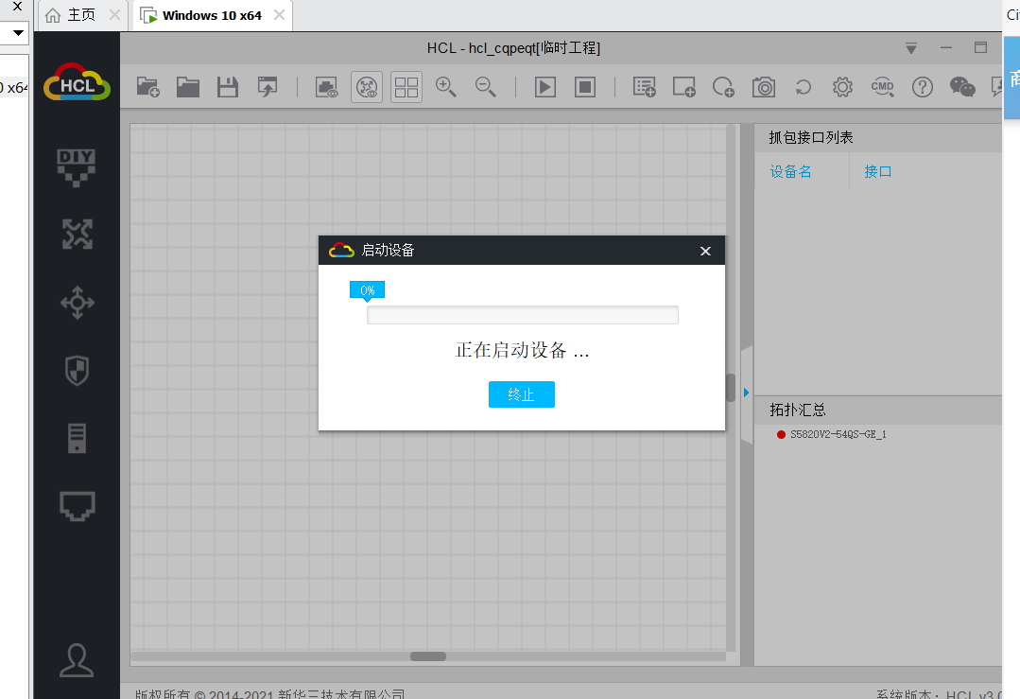Collapse the right panel with blue arrow

(746, 392)
